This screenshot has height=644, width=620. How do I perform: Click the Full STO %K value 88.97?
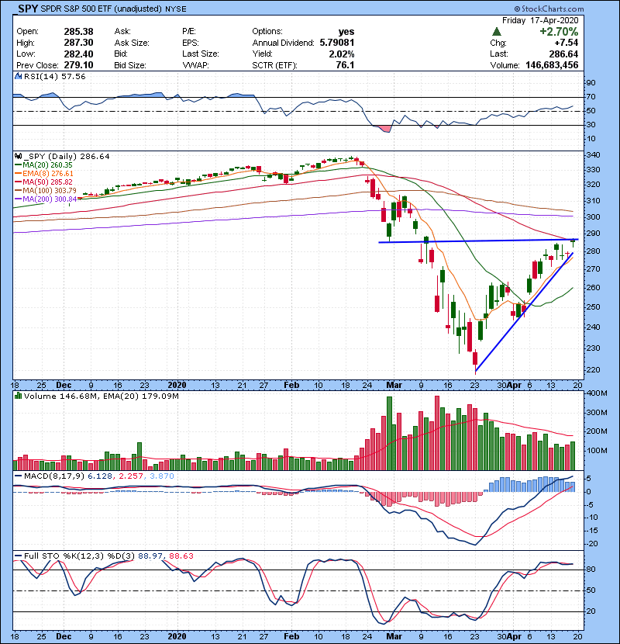tap(150, 556)
